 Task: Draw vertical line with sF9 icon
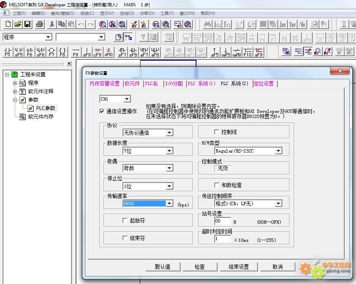[87, 52]
